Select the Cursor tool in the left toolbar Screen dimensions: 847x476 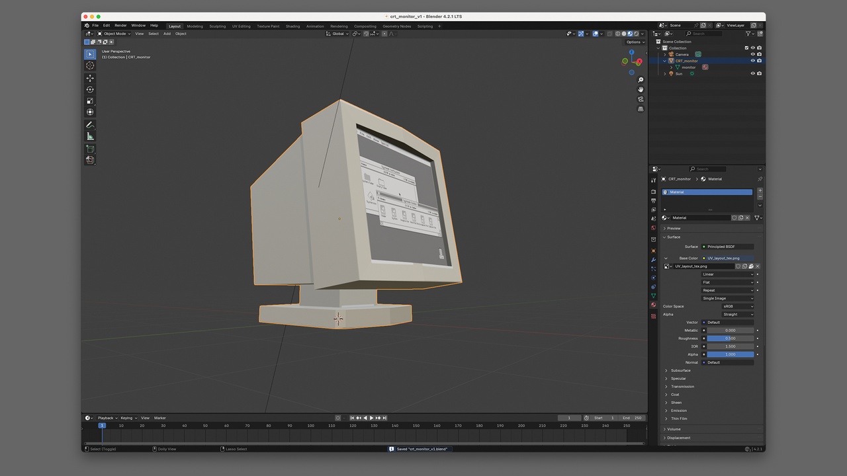[90, 65]
